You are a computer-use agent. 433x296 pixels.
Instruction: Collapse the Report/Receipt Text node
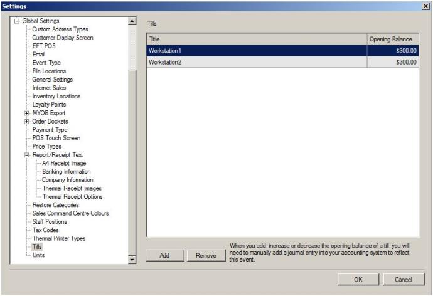click(26, 155)
